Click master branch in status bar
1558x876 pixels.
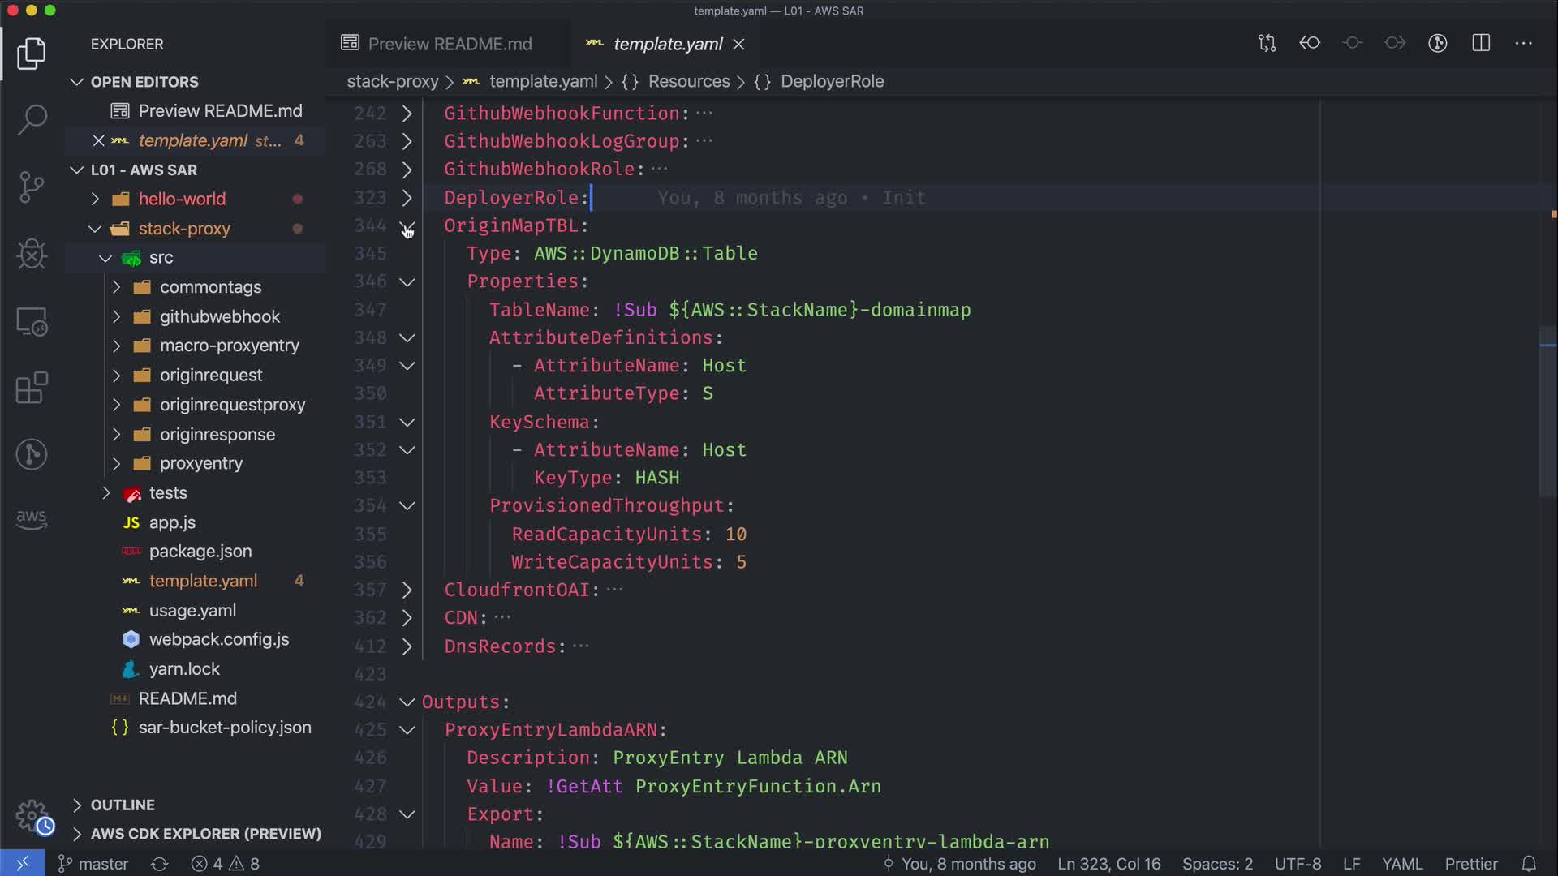click(x=93, y=864)
